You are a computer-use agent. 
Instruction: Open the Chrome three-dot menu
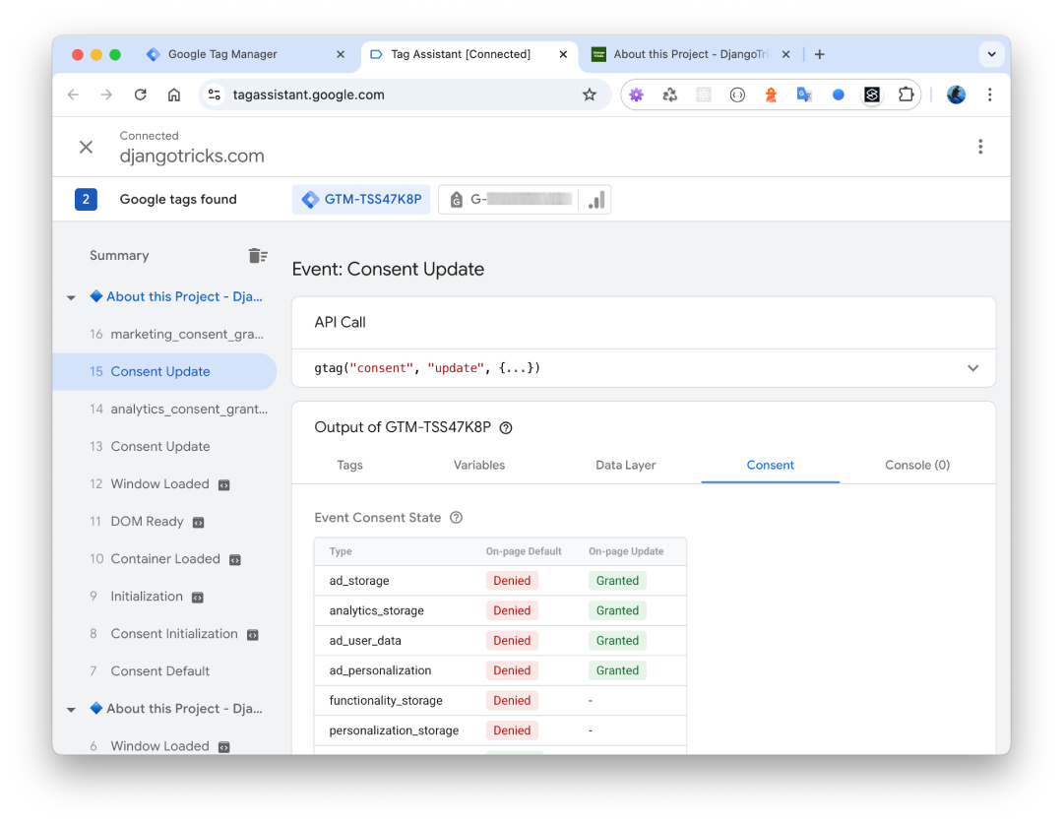tap(990, 95)
